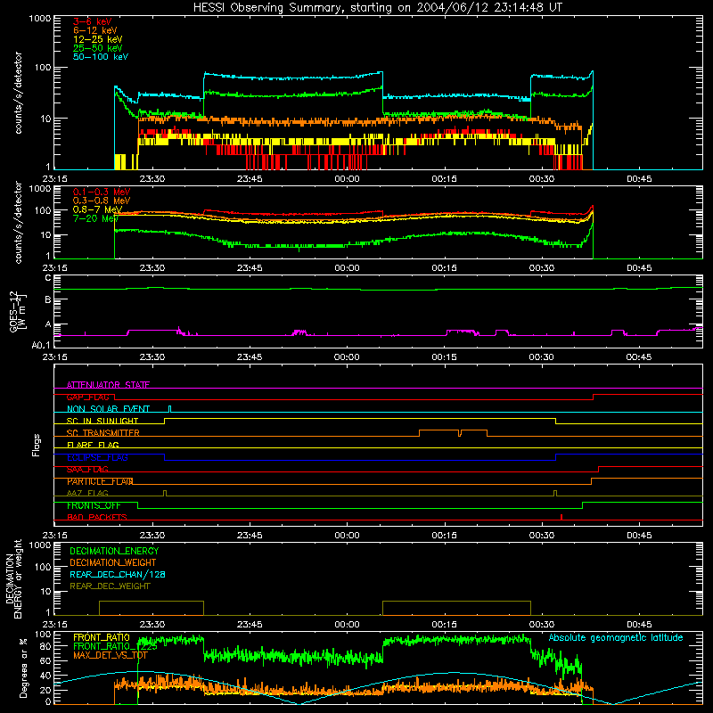Click the REAR_DEC_WEIGHT legend label
713x713 pixels.
110,586
